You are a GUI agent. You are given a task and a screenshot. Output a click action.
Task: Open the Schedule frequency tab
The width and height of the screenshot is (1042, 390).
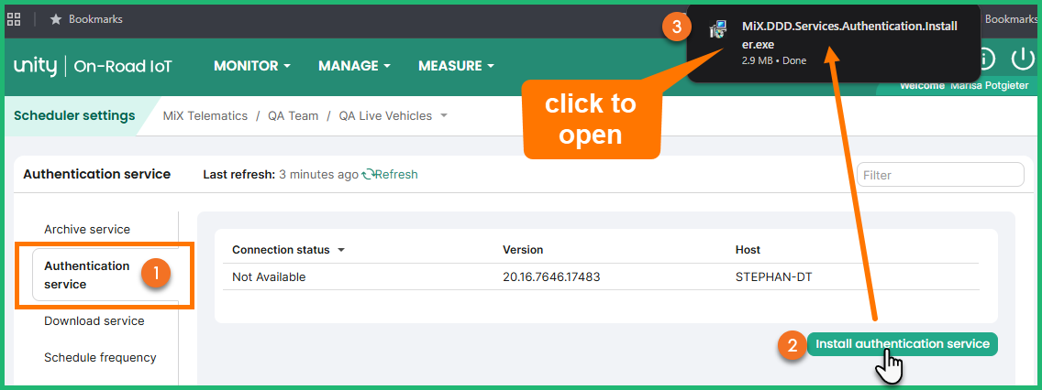click(100, 357)
